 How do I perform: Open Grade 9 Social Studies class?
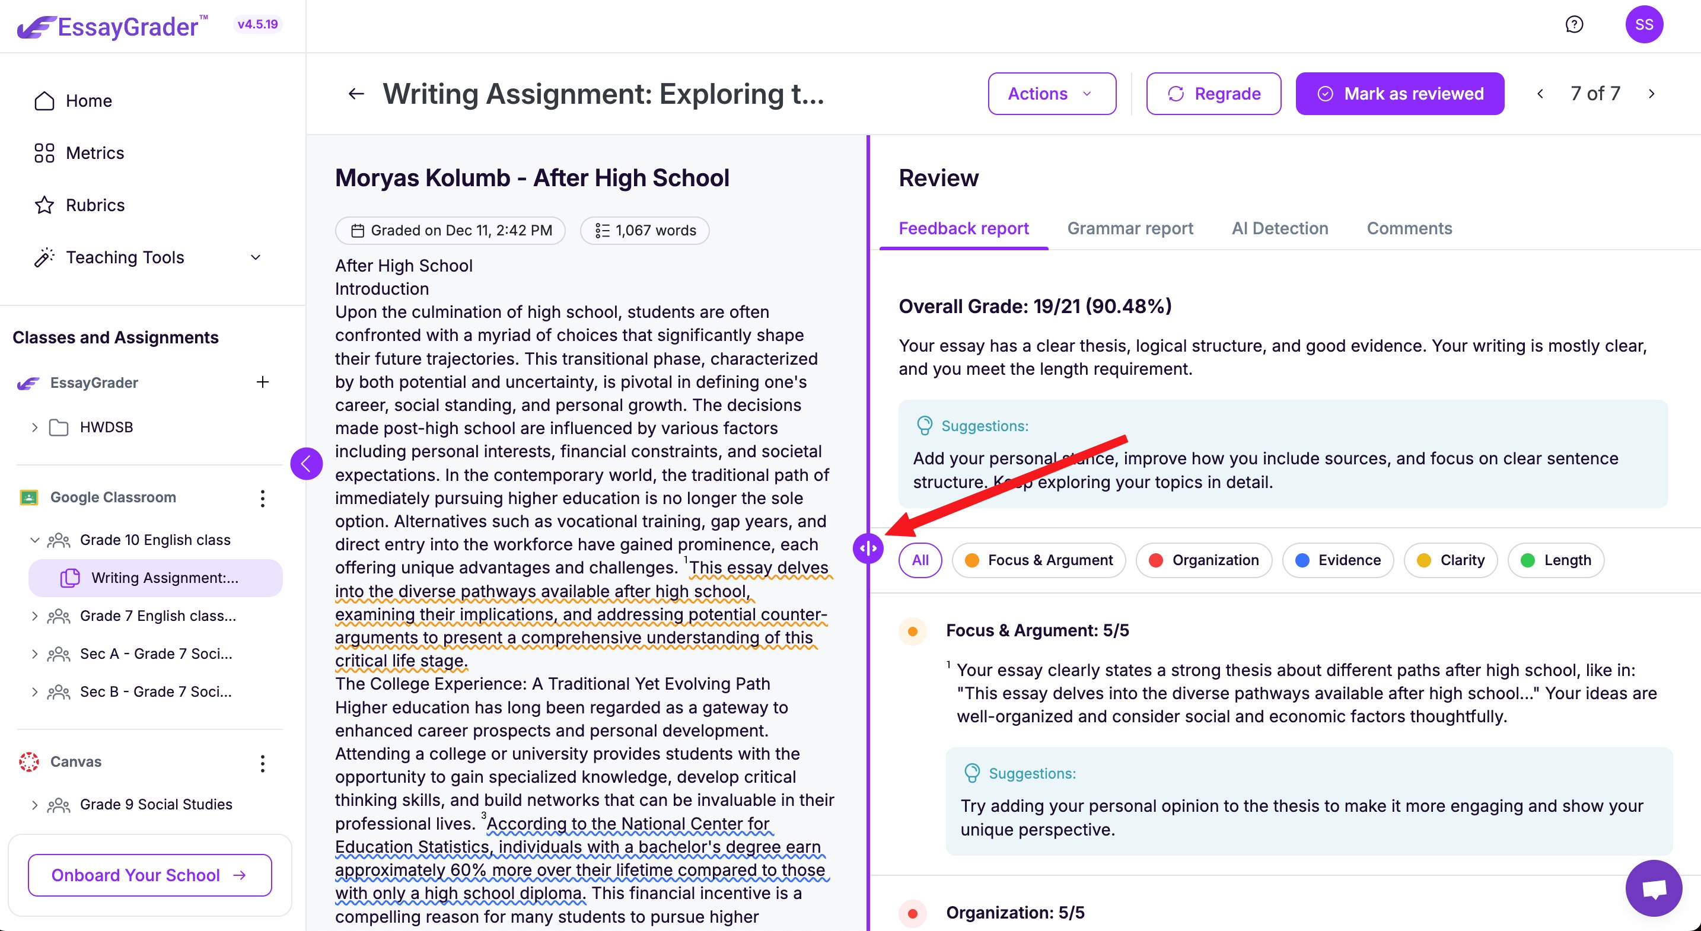coord(156,804)
